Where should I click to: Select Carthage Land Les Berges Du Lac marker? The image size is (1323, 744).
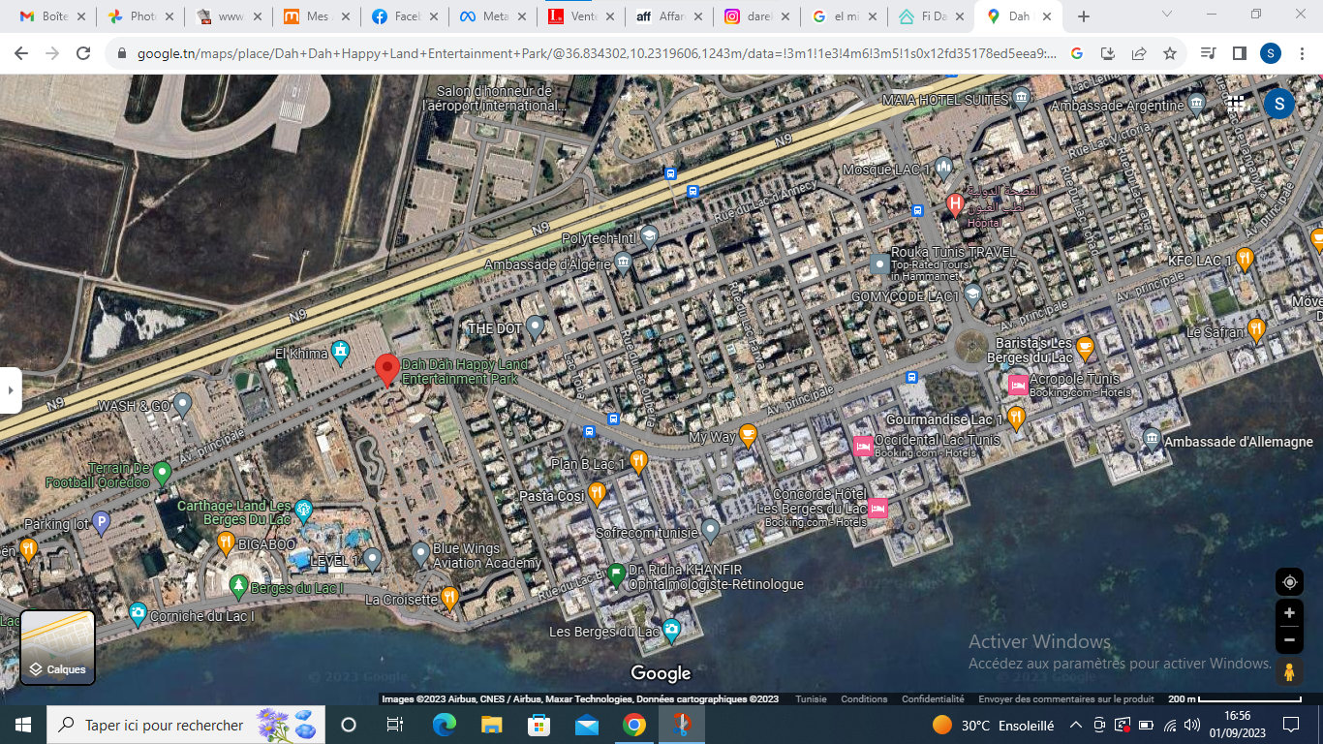[303, 508]
